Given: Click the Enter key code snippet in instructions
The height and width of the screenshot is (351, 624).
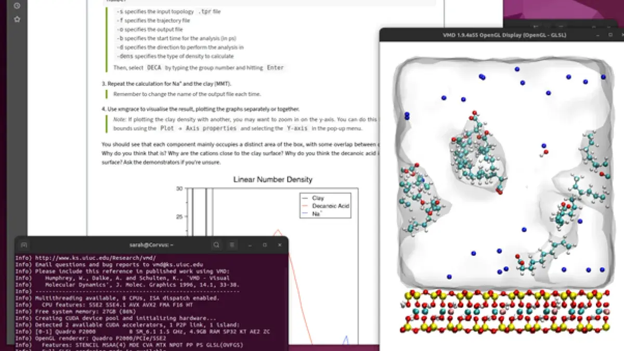Looking at the screenshot, I should coord(274,68).
